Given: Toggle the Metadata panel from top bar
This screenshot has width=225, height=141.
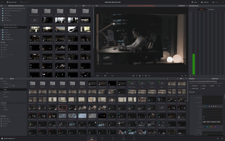Looking at the screenshot, I should pos(205,2).
